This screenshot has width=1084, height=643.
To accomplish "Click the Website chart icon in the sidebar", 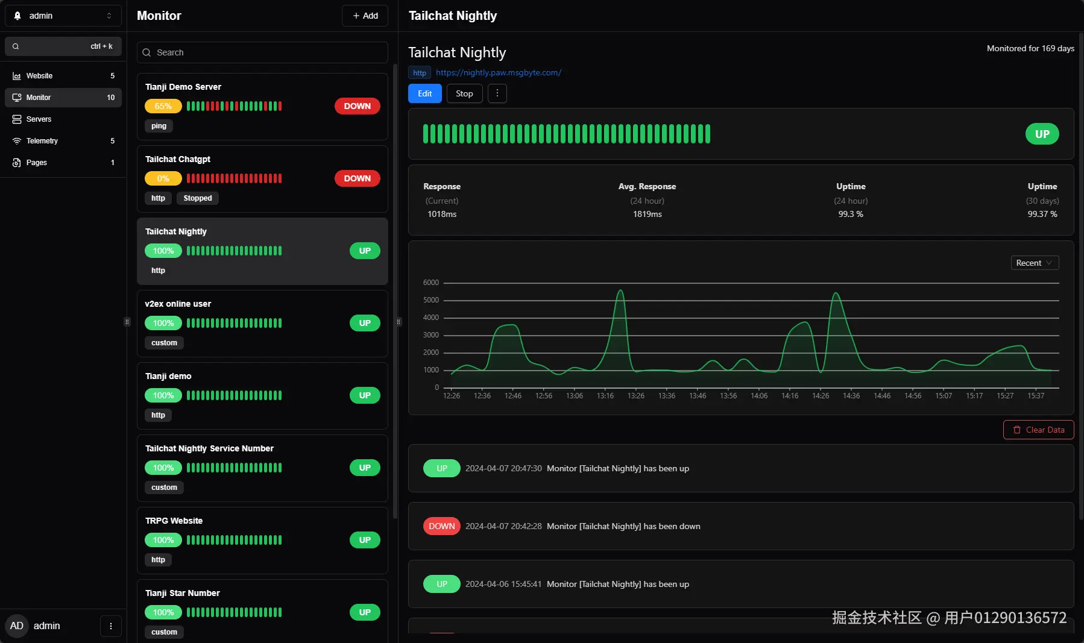I will click(x=17, y=76).
